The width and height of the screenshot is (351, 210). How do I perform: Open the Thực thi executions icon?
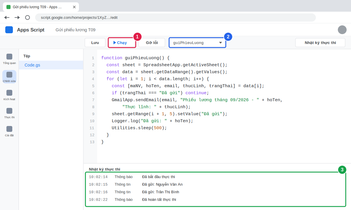coord(9,113)
